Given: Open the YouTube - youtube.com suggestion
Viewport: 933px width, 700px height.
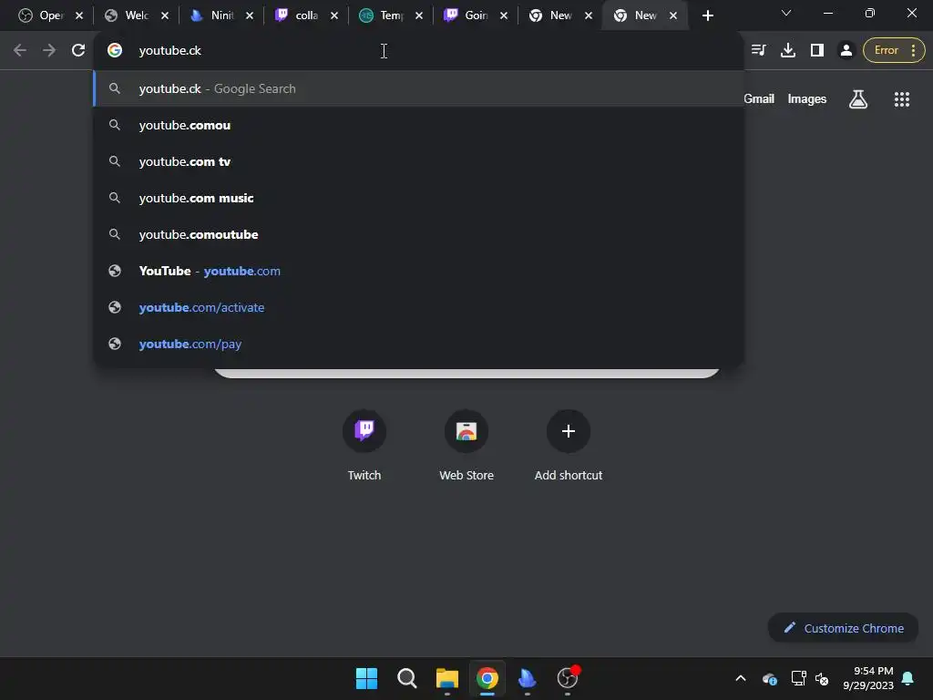Looking at the screenshot, I should [419, 271].
